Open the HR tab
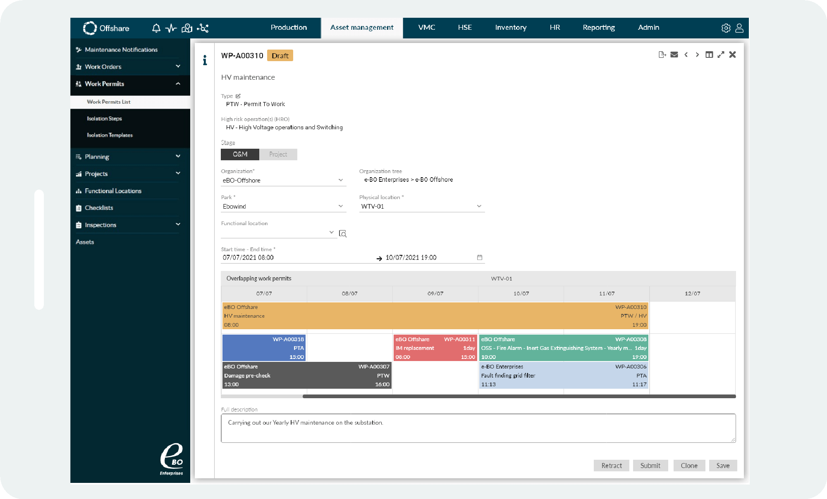The width and height of the screenshot is (827, 499). click(x=555, y=28)
